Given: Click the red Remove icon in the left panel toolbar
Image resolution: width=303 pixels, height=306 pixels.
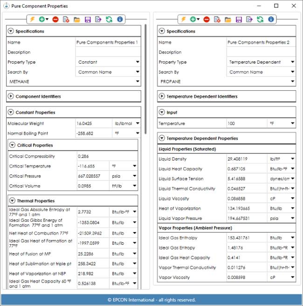Looking at the screenshot, I should click(55, 20).
